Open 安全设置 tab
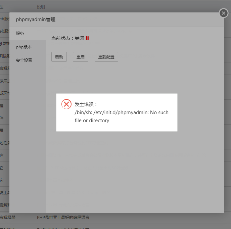Viewport: 231px width, 229px height. (28, 60)
